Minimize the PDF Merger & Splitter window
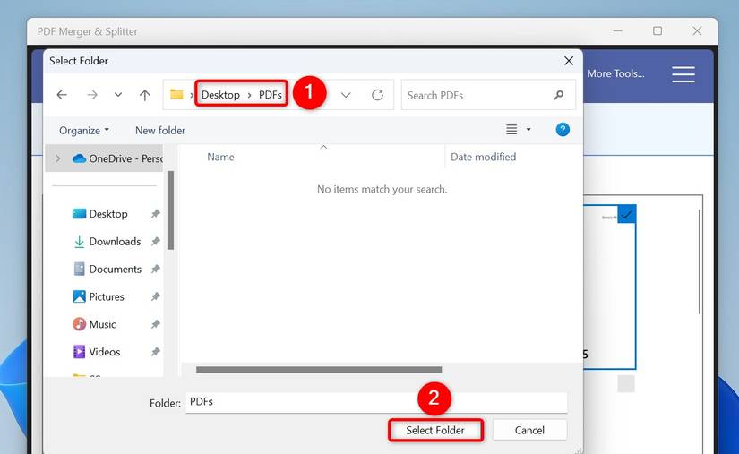The image size is (739, 454). (618, 31)
